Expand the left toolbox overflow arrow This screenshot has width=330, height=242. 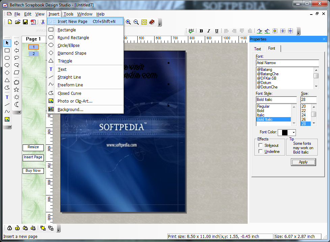tap(7, 127)
